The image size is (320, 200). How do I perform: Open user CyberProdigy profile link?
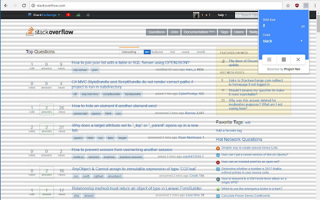[x=188, y=93]
